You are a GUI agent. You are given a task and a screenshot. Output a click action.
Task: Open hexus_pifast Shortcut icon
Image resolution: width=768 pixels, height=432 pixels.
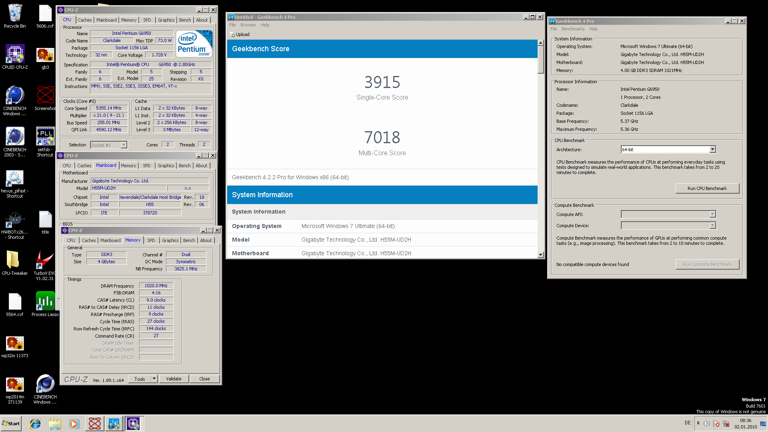click(x=15, y=184)
